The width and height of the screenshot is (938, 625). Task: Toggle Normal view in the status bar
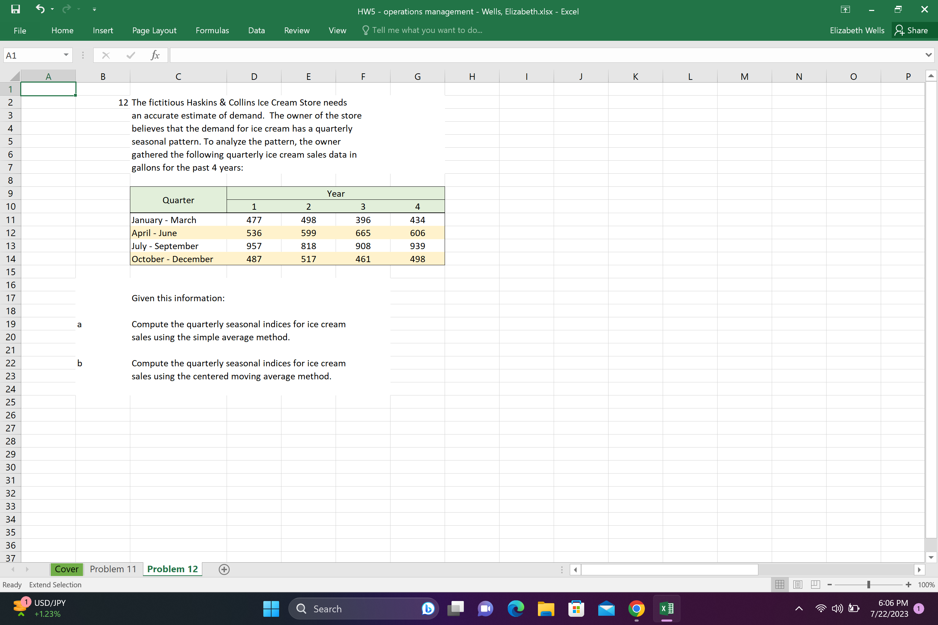[780, 584]
